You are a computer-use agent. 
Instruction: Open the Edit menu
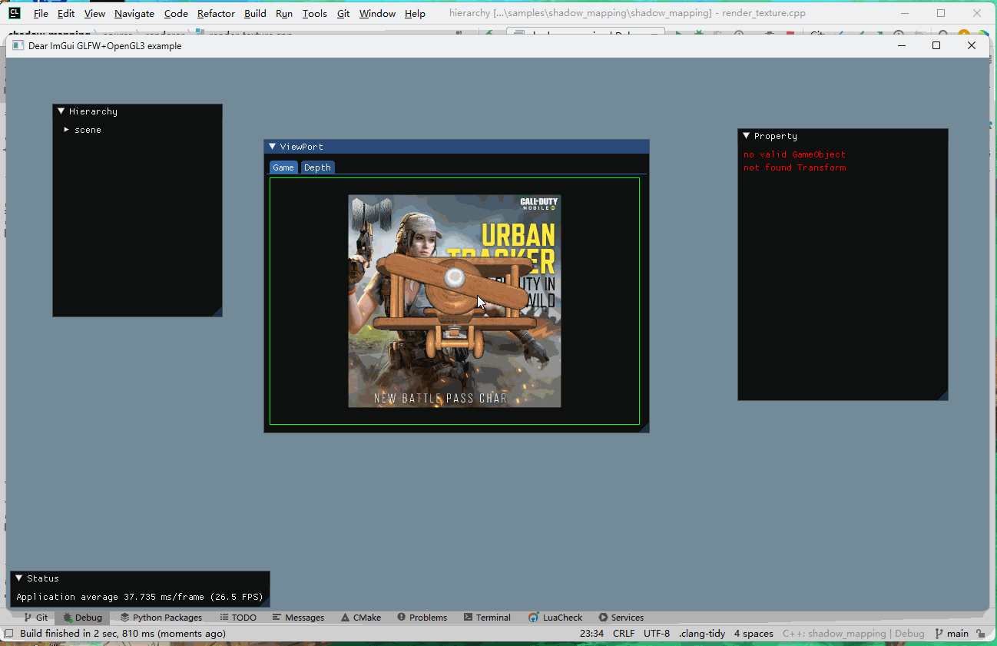coord(66,14)
